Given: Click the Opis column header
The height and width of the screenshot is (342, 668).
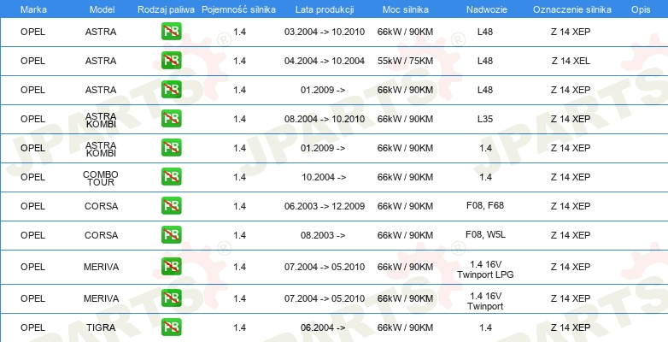Looking at the screenshot, I should pyautogui.click(x=641, y=9).
